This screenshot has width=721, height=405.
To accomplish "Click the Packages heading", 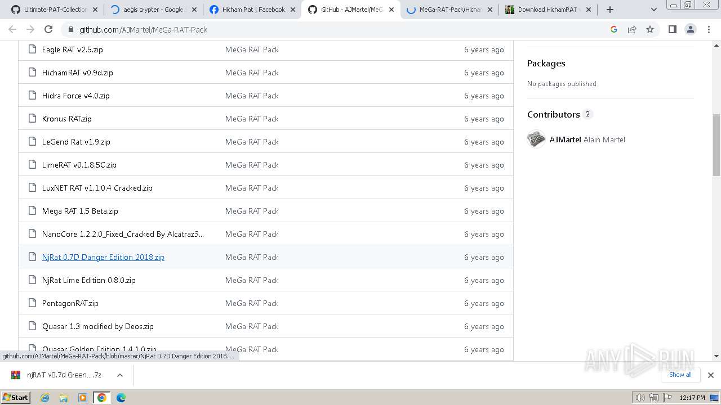I will tap(546, 64).
